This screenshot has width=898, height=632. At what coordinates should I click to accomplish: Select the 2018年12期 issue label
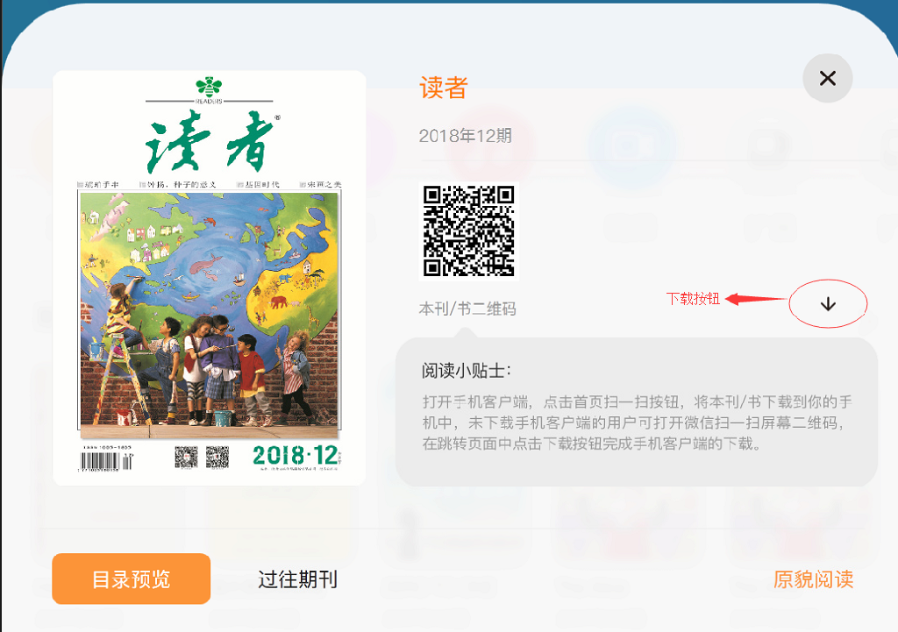click(465, 136)
